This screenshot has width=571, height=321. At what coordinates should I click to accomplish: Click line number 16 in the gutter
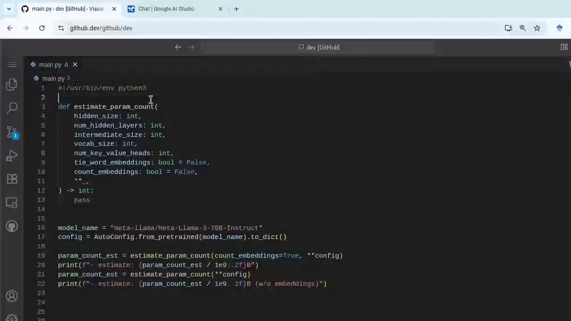point(41,228)
